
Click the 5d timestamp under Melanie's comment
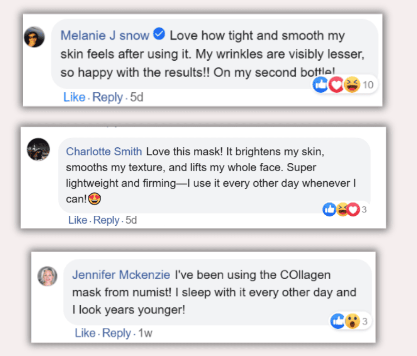click(137, 97)
